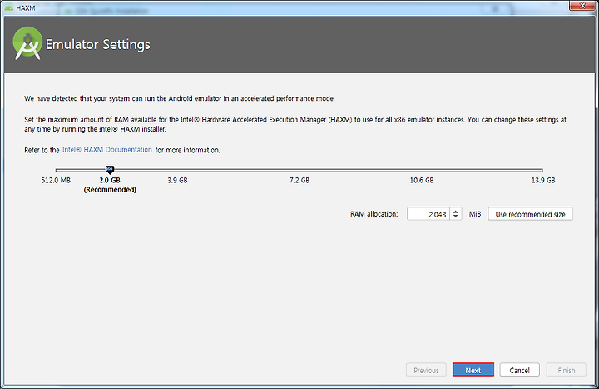Image resolution: width=599 pixels, height=389 pixels.
Task: Increase RAM allocation with up arrow
Action: (x=455, y=211)
